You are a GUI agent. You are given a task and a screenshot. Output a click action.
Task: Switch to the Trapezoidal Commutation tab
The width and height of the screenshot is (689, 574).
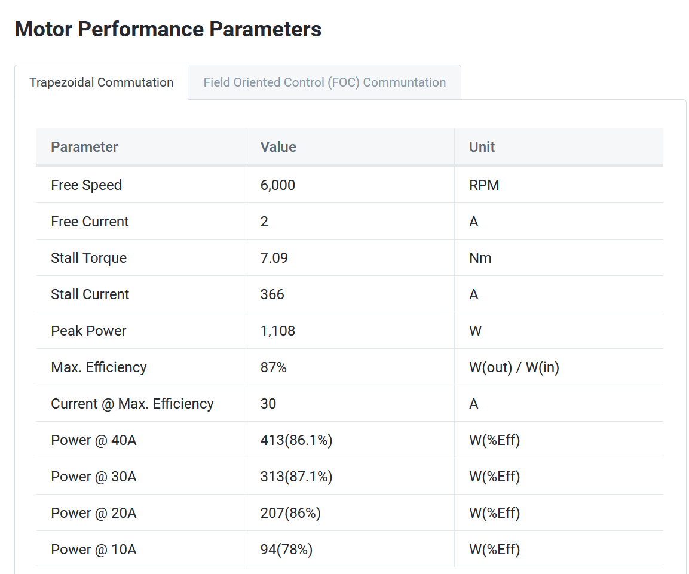coord(101,82)
